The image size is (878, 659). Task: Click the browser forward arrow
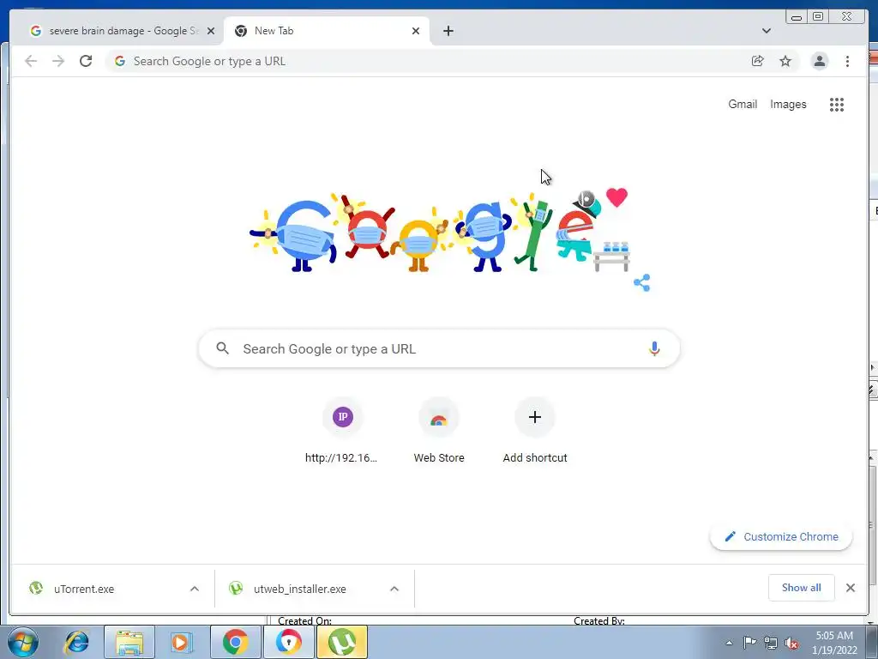click(x=58, y=61)
